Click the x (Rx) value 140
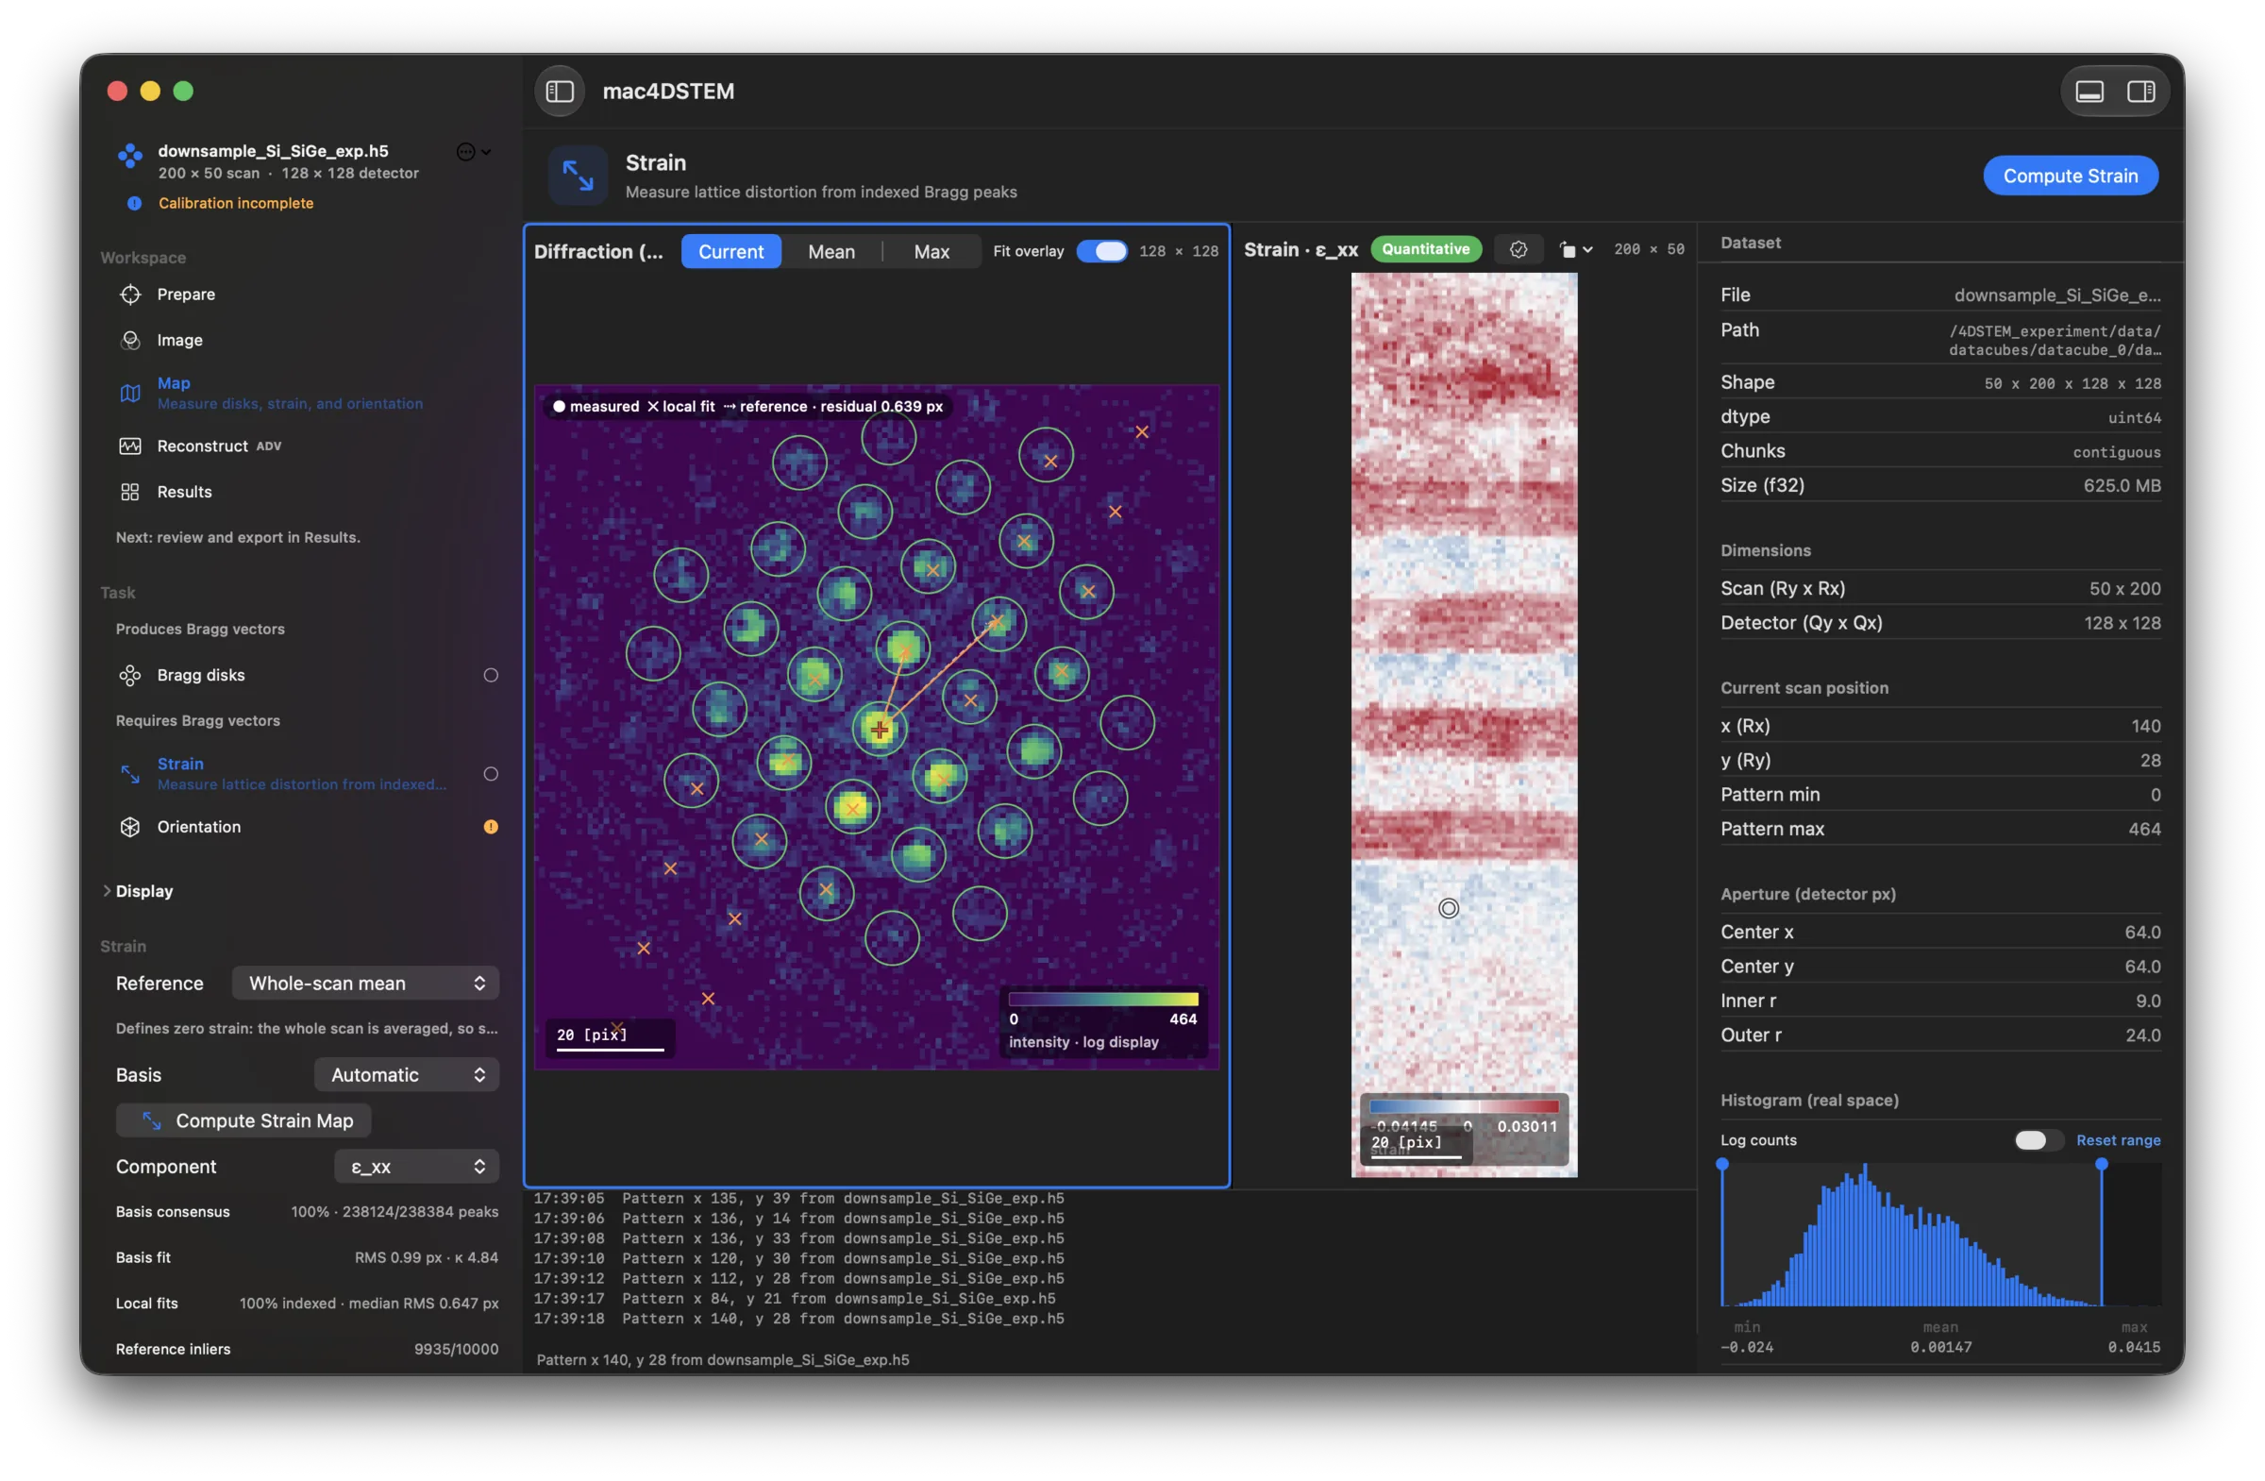2265x1481 pixels. (2145, 725)
